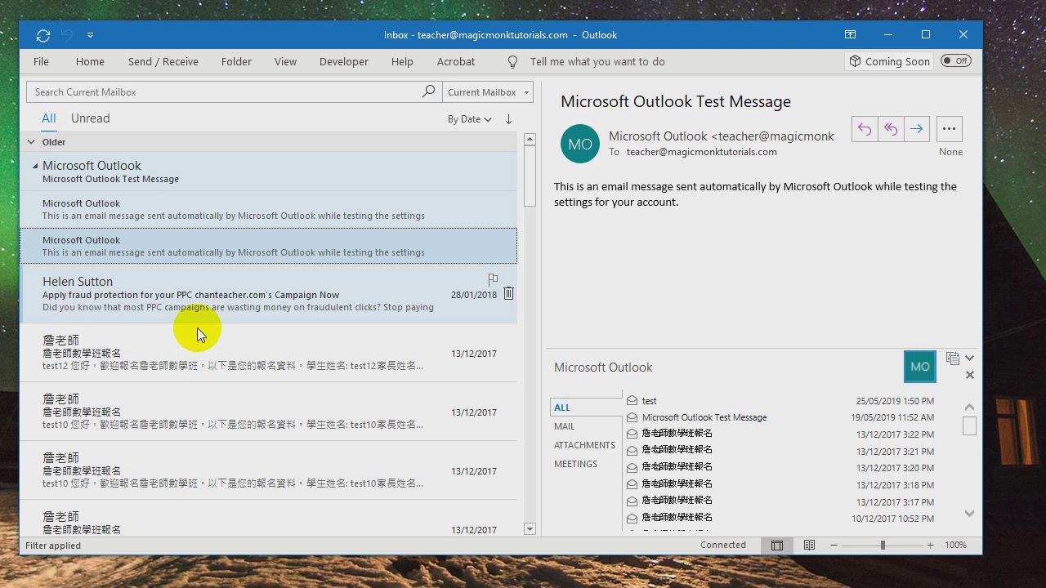Collapse the Older group

(31, 142)
